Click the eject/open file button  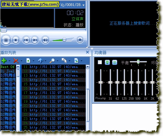80,40
